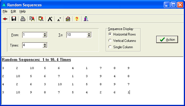The image size is (185, 106).
Task: Open the Help menu
Action: point(23,11)
